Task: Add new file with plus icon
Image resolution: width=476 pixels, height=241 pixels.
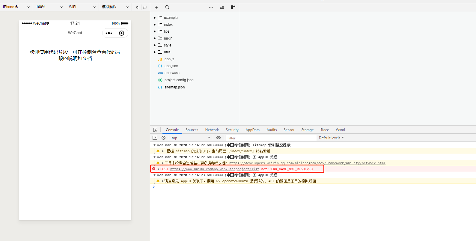Action: [x=156, y=7]
